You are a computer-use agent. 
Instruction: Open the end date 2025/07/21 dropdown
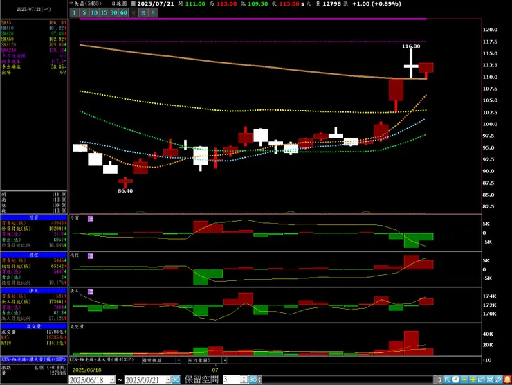(169, 379)
